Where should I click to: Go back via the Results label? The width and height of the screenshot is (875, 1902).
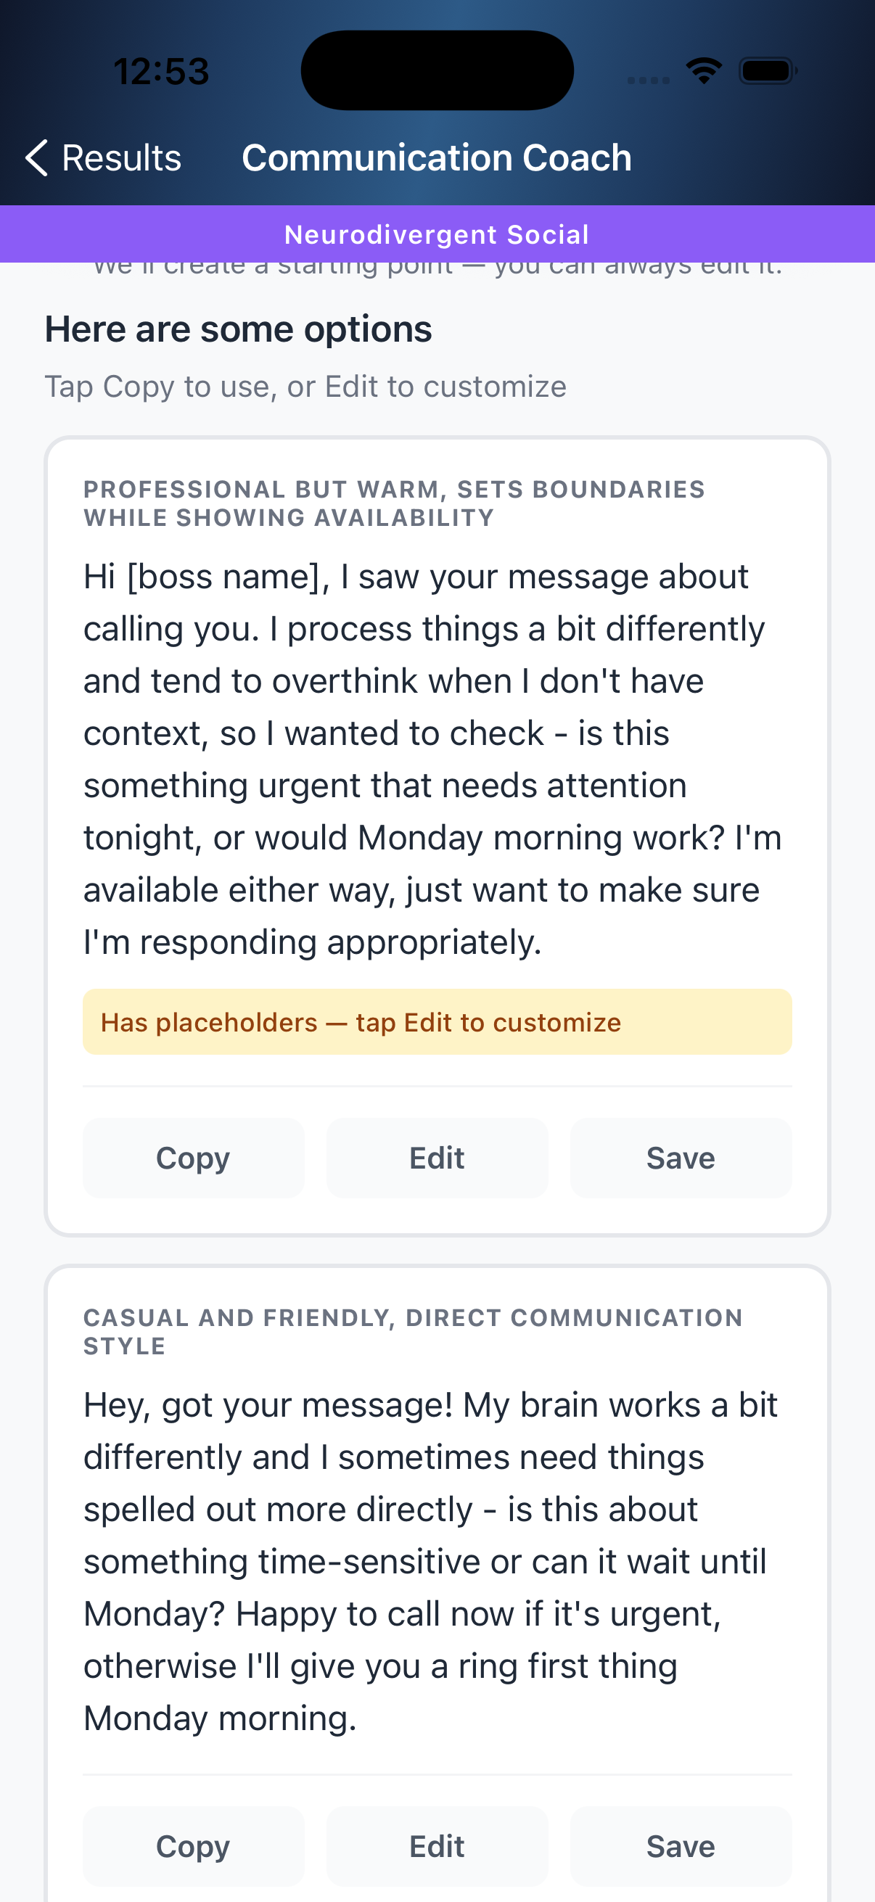click(x=121, y=158)
